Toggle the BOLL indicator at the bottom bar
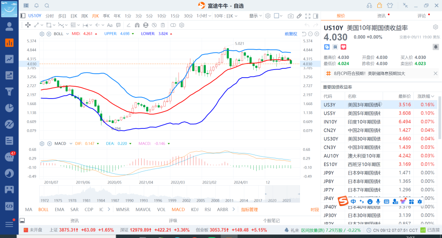The height and width of the screenshot is (238, 442). point(43,209)
